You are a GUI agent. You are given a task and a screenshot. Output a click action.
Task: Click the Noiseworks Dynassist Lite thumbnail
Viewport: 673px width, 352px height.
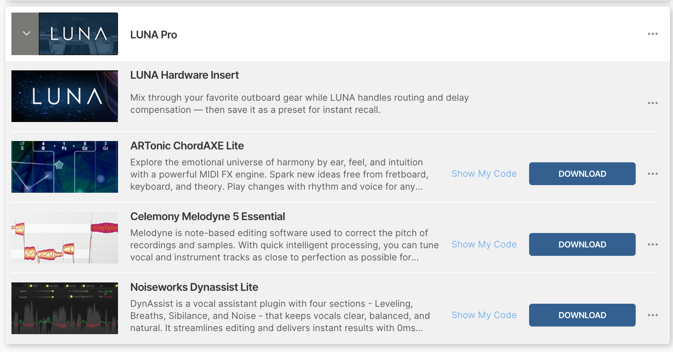click(65, 308)
